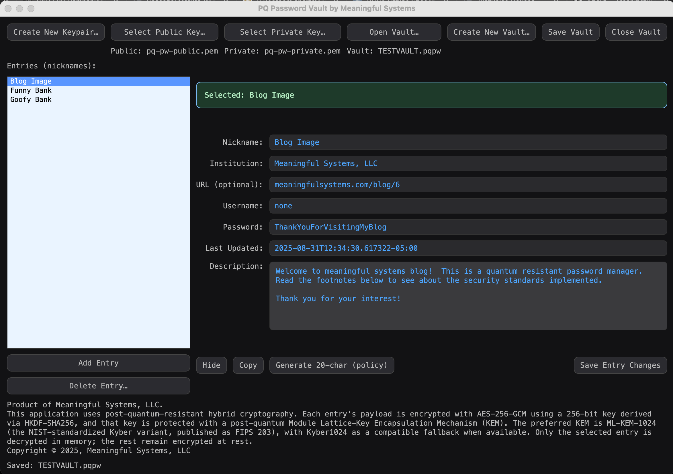The width and height of the screenshot is (673, 474).
Task: Select the Blog Image entry in list
Action: pos(99,81)
